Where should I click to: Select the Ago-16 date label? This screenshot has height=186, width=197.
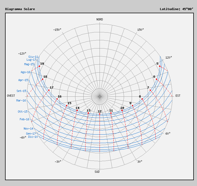25,72
